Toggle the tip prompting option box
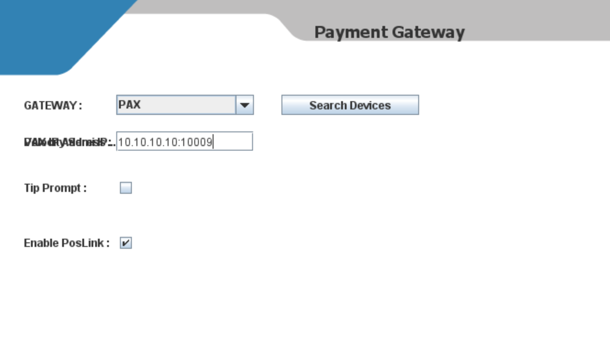Viewport: 610px width, 338px height. click(x=125, y=188)
